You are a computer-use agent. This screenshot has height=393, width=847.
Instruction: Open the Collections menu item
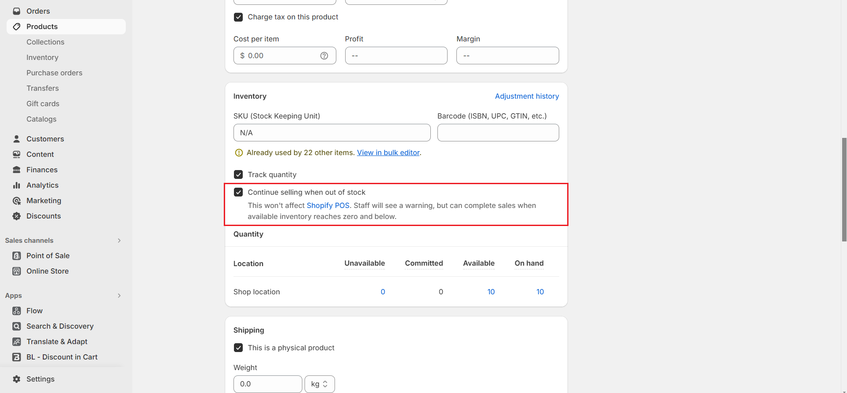coord(45,42)
